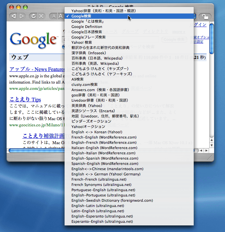Select Google日本語検索 menu entry
The height and width of the screenshot is (232, 225).
pyautogui.click(x=129, y=32)
